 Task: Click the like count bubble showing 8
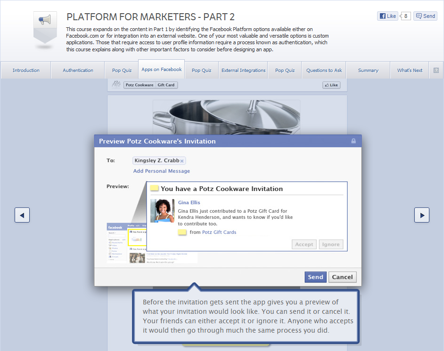[405, 16]
